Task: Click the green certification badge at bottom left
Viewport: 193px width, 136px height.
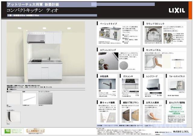Action: point(14,131)
